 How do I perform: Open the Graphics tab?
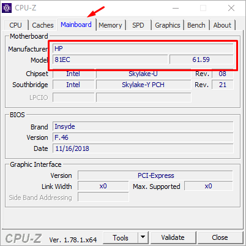(x=168, y=25)
